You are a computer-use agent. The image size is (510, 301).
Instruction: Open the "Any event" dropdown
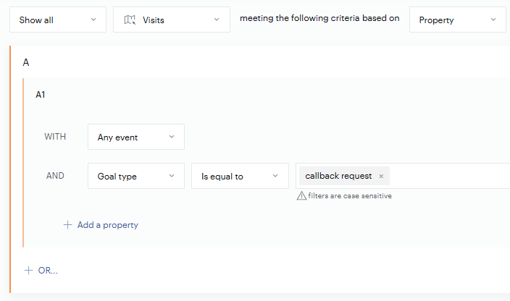[136, 137]
